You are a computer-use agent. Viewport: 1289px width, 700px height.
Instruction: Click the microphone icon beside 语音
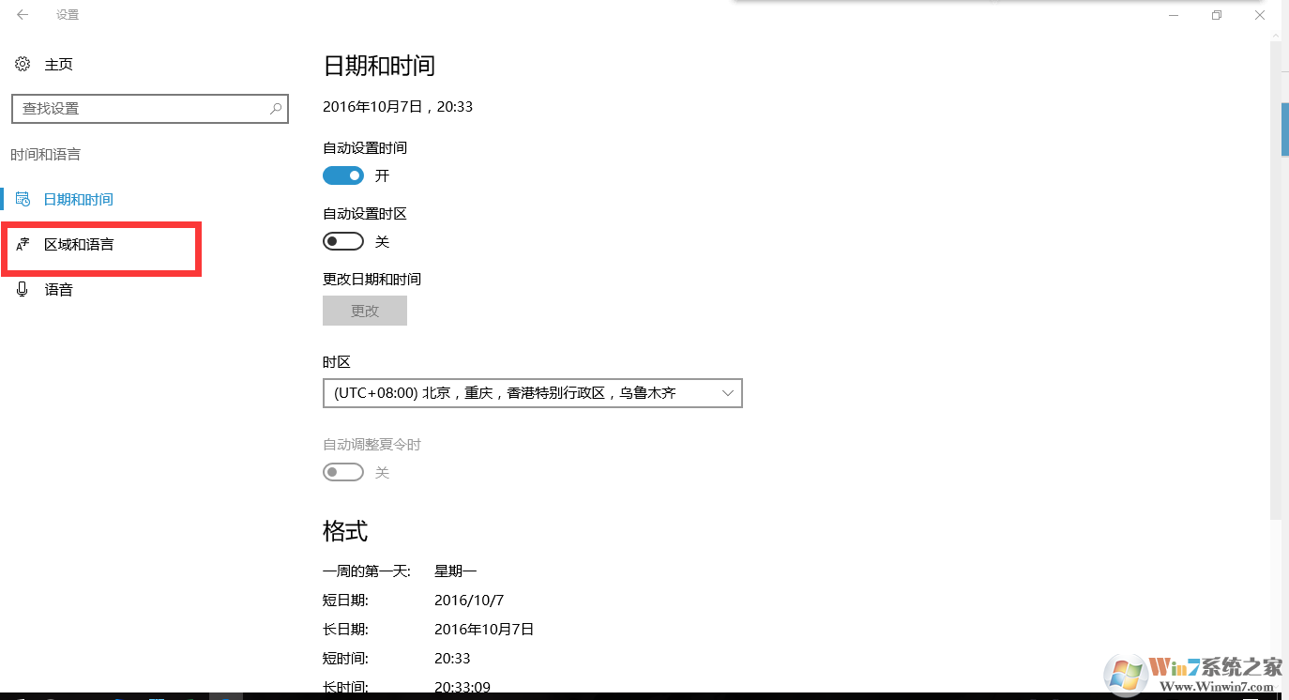22,289
